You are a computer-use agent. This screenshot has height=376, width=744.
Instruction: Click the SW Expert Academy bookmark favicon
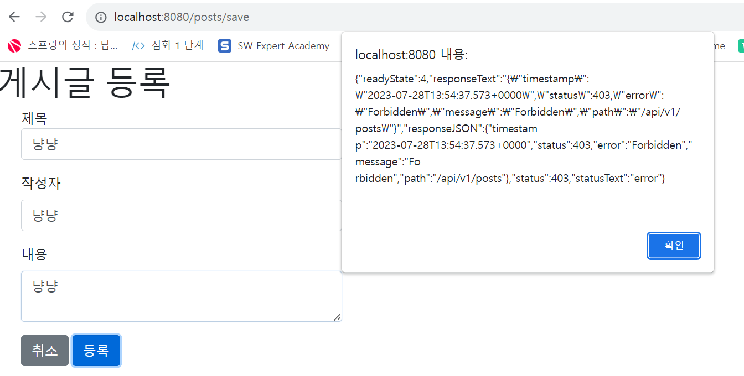(x=225, y=46)
